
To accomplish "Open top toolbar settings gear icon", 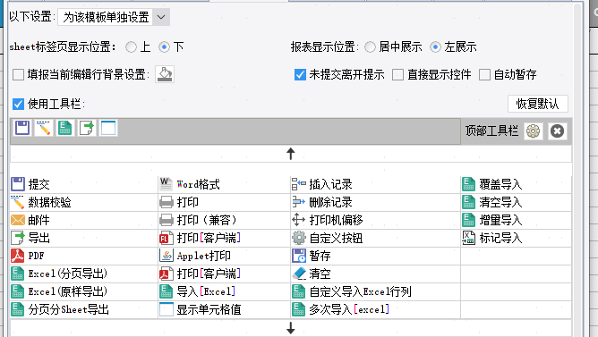I will click(x=533, y=131).
